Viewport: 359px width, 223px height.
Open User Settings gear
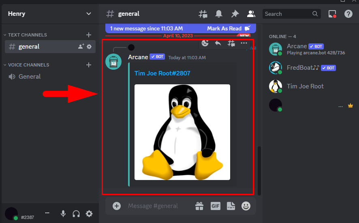(x=89, y=214)
